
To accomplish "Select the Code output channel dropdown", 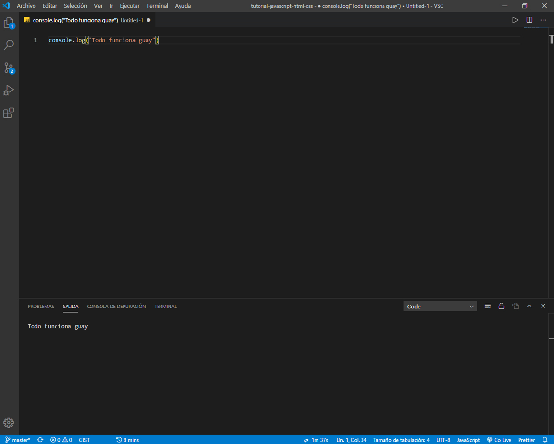I will coord(440,307).
